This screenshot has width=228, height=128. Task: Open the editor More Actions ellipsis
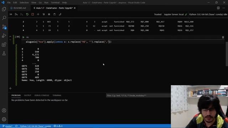coord(224,8)
